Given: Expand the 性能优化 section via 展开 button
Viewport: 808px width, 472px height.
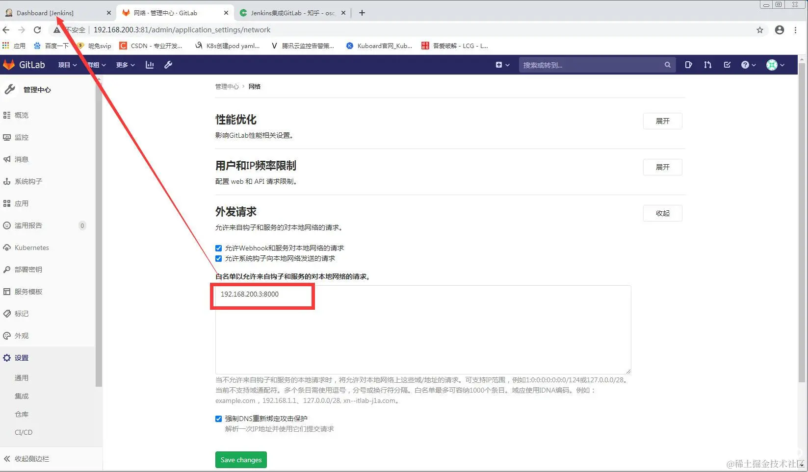Looking at the screenshot, I should point(662,121).
